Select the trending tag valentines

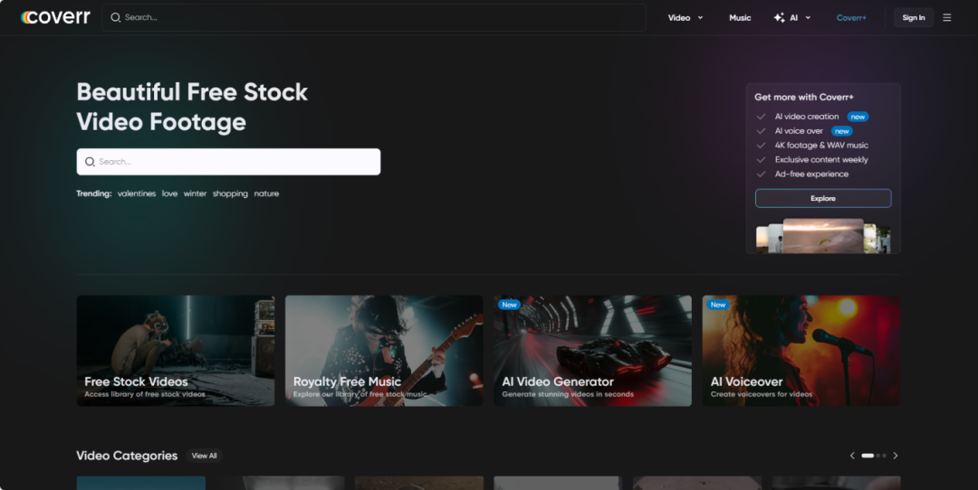(137, 193)
